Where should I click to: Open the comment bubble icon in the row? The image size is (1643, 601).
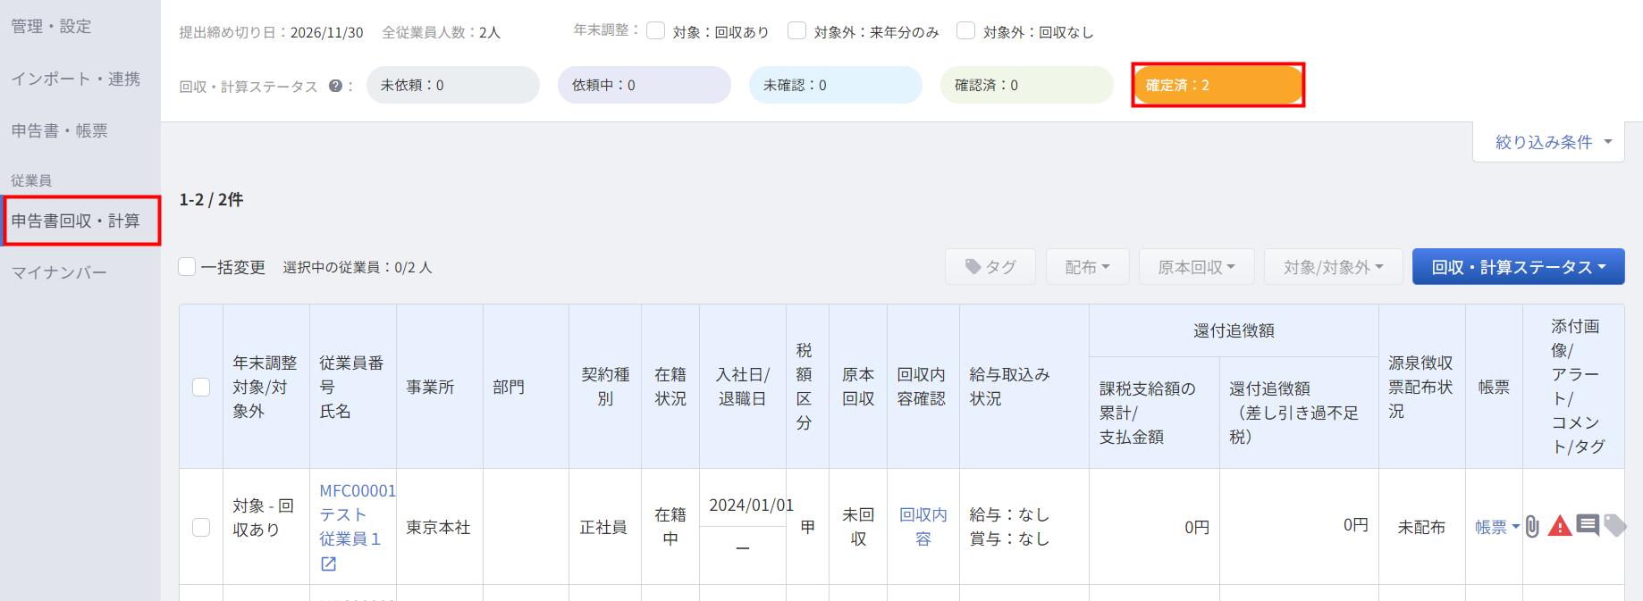1588,525
